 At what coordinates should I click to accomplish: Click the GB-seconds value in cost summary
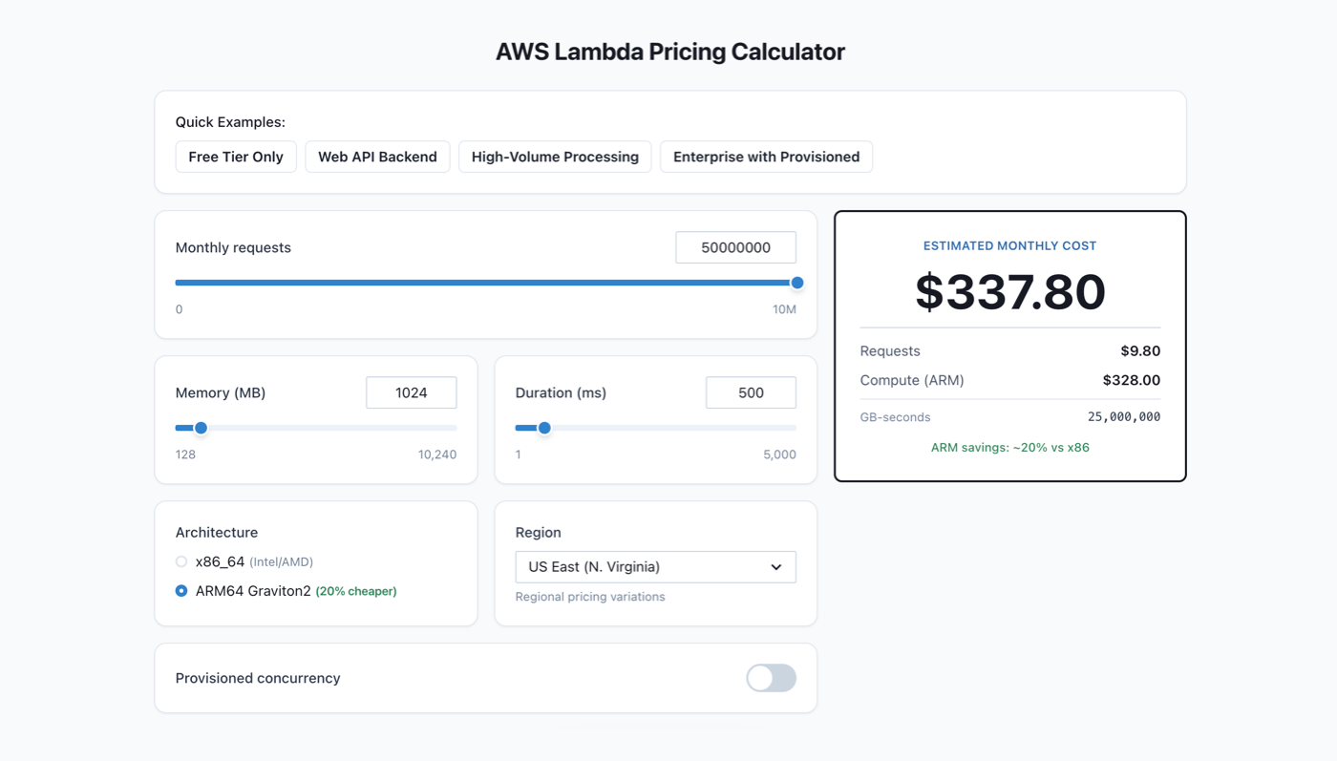pos(1122,416)
